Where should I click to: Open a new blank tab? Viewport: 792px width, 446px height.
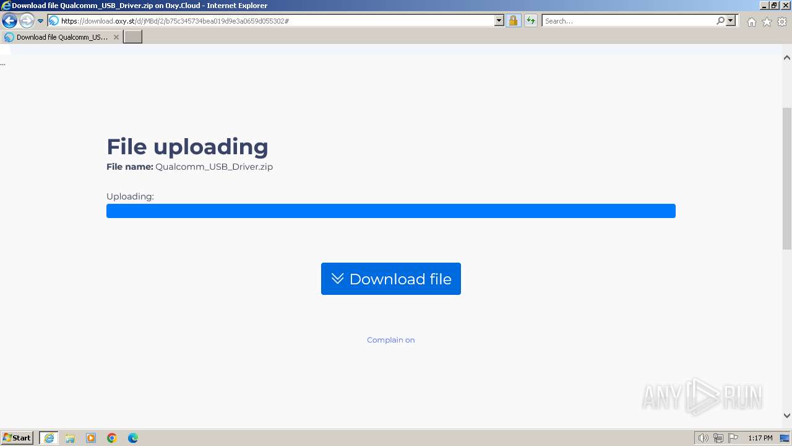tap(133, 37)
